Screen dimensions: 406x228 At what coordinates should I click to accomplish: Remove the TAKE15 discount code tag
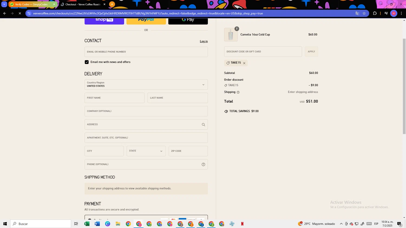(244, 63)
